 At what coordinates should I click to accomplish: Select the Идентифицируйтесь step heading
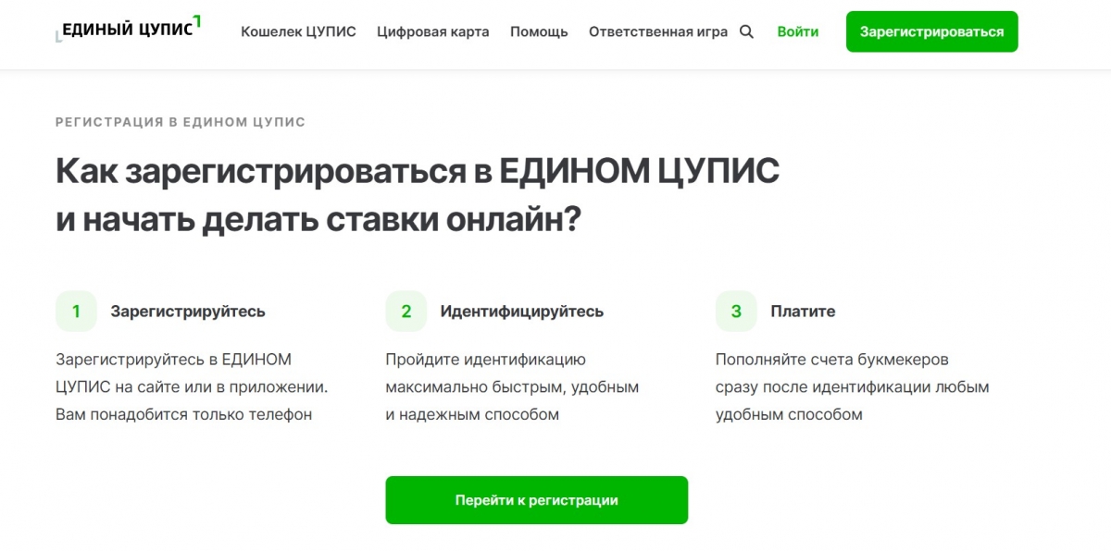522,312
